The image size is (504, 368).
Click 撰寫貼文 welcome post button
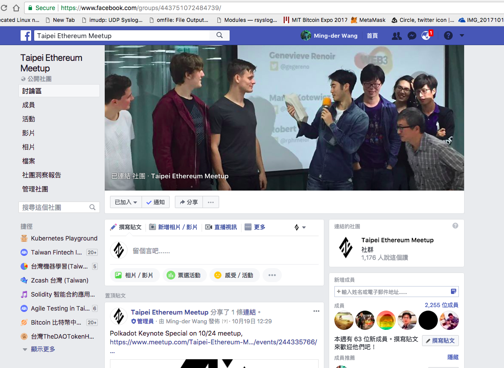point(440,341)
